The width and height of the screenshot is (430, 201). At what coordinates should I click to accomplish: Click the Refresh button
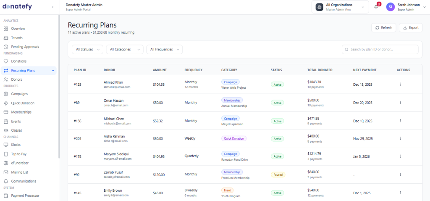pyautogui.click(x=383, y=28)
